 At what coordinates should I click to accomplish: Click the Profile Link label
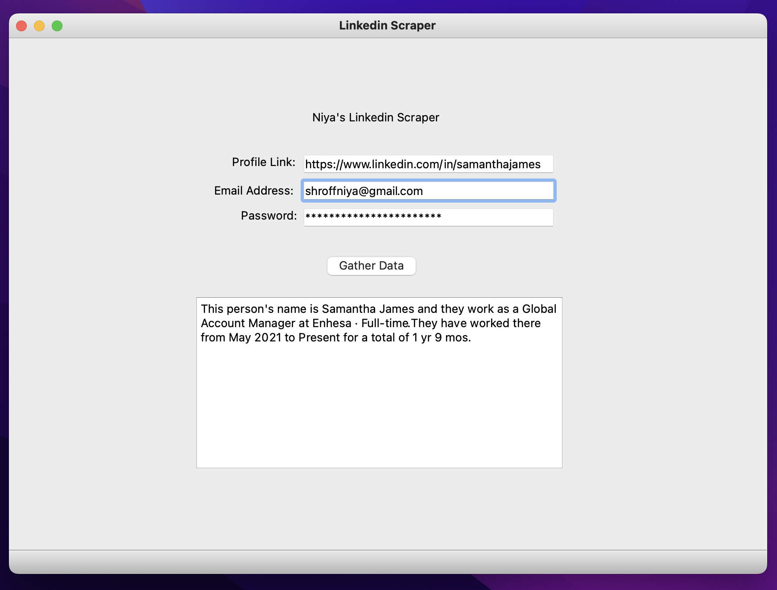point(263,162)
